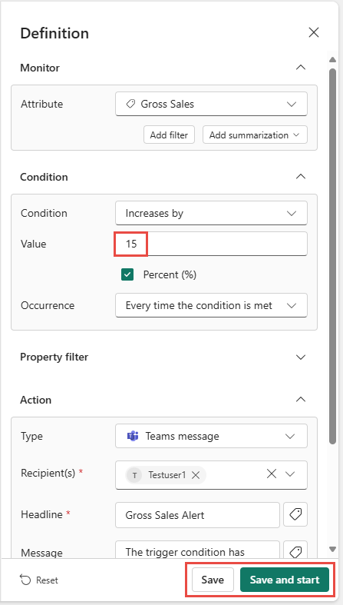Collapse the Monitor section chevron
Screen dimensions: 343x605
(301, 68)
